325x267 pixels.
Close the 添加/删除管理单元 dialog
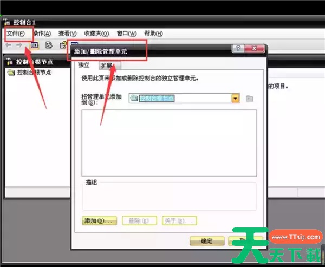(x=255, y=49)
